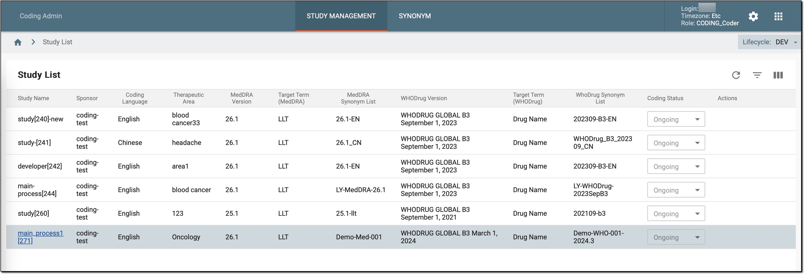Click the 'blood cancer33' therapeutic area cell
The width and height of the screenshot is (804, 274).
coord(186,119)
